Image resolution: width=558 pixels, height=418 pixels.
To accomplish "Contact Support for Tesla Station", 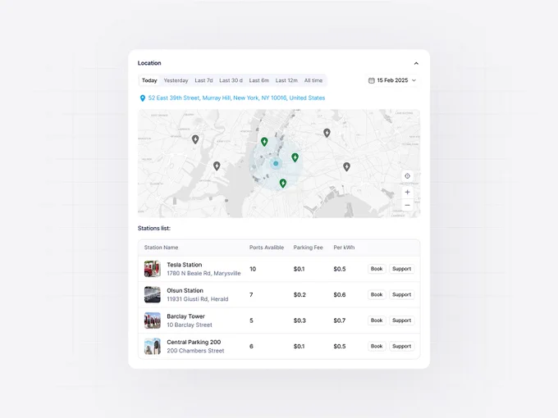I will point(401,269).
